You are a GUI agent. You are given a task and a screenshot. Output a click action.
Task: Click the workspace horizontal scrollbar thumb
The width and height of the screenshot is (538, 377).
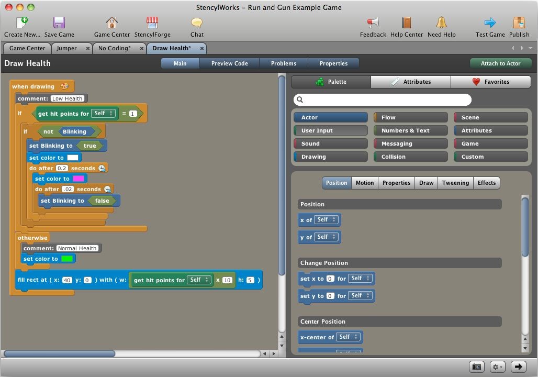pyautogui.click(x=59, y=353)
